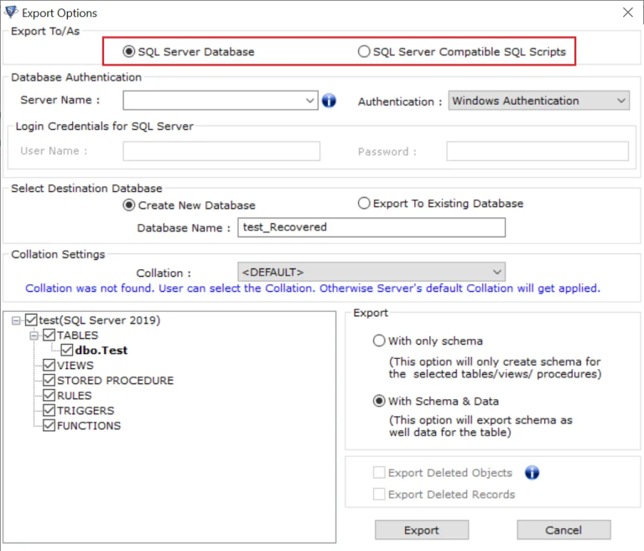The image size is (644, 551).
Task: Choose Export To Existing Database
Action: pyautogui.click(x=364, y=203)
